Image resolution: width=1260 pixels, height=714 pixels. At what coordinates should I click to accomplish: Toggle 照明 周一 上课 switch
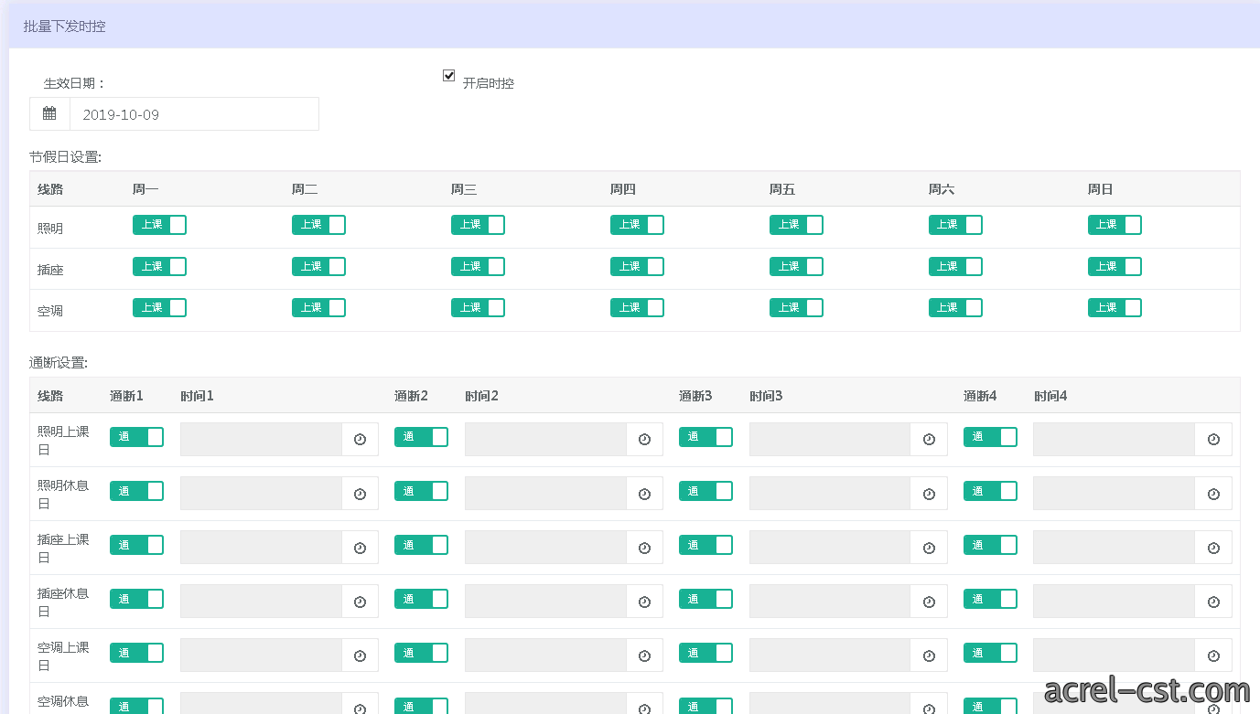[x=159, y=225]
